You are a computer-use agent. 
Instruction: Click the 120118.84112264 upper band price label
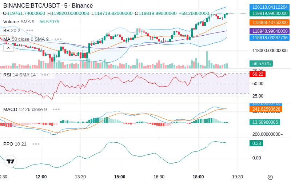tap(270, 7)
